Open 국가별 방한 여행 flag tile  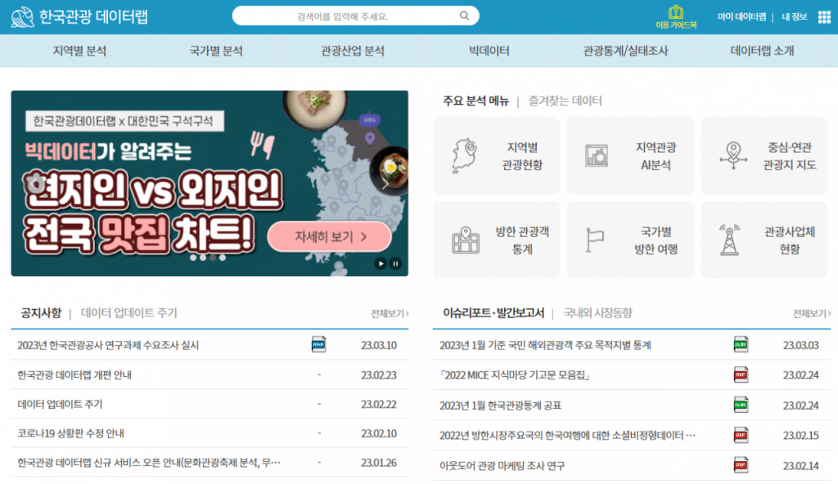coord(630,240)
